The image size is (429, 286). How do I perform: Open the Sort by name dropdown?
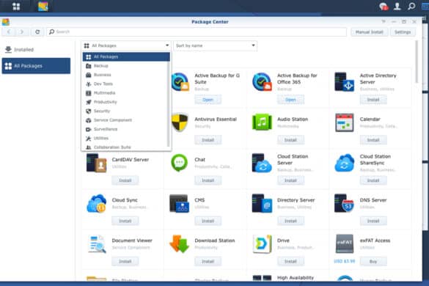tap(215, 45)
